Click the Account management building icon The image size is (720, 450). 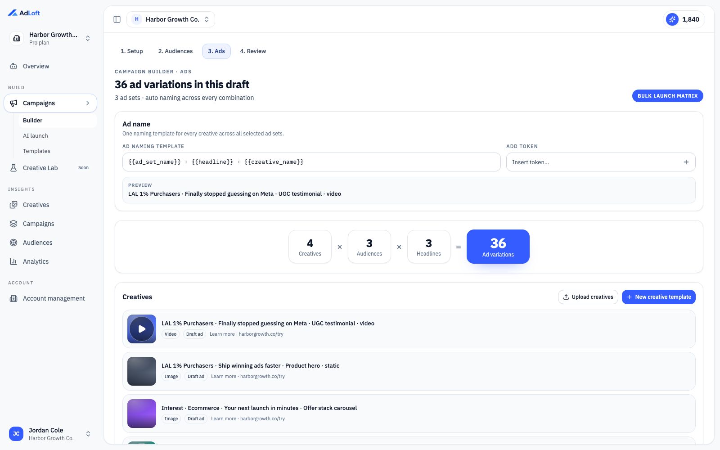pyautogui.click(x=13, y=298)
